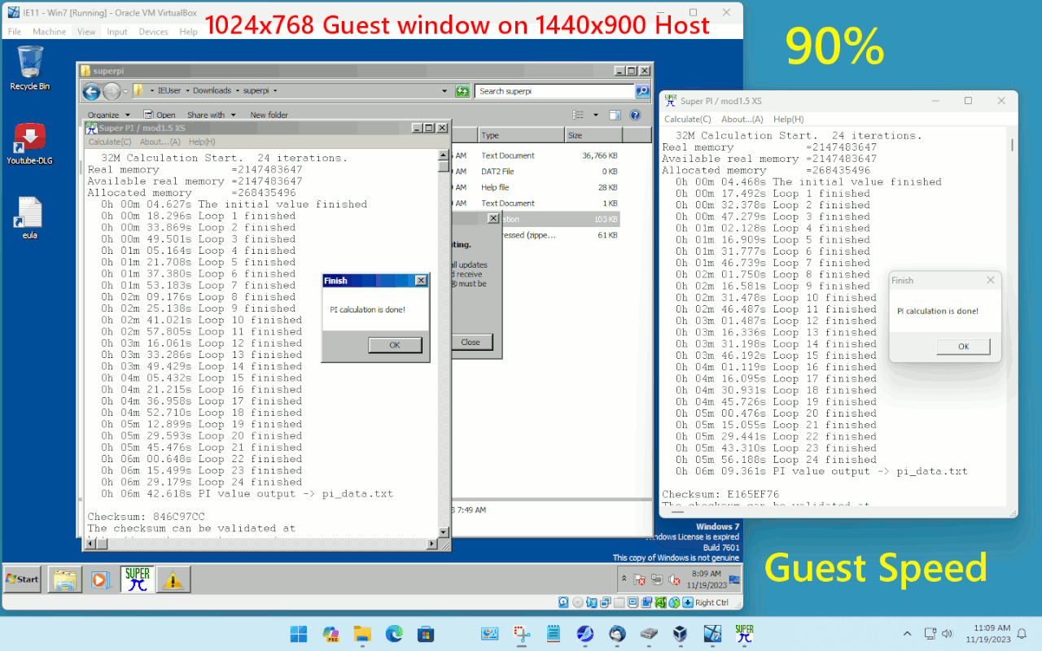
Task: Select the 36,766 KB Text Document row
Action: coord(535,155)
